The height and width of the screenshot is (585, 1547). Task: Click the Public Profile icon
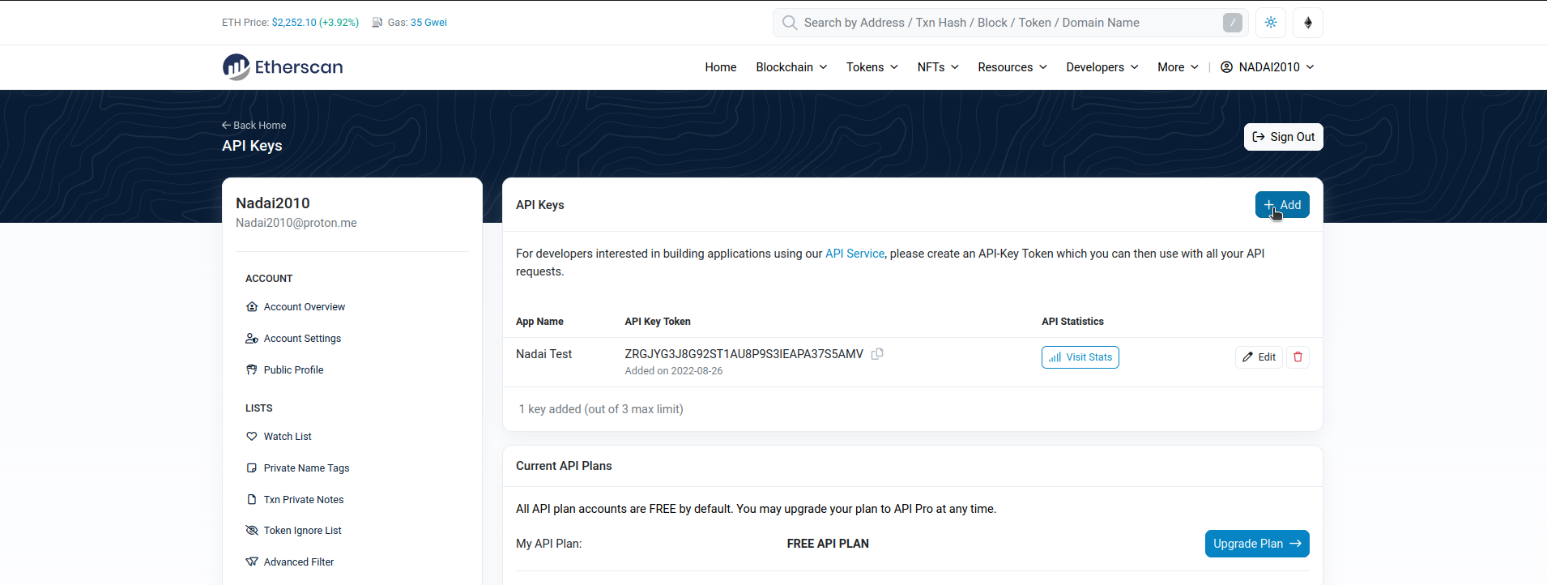point(252,370)
